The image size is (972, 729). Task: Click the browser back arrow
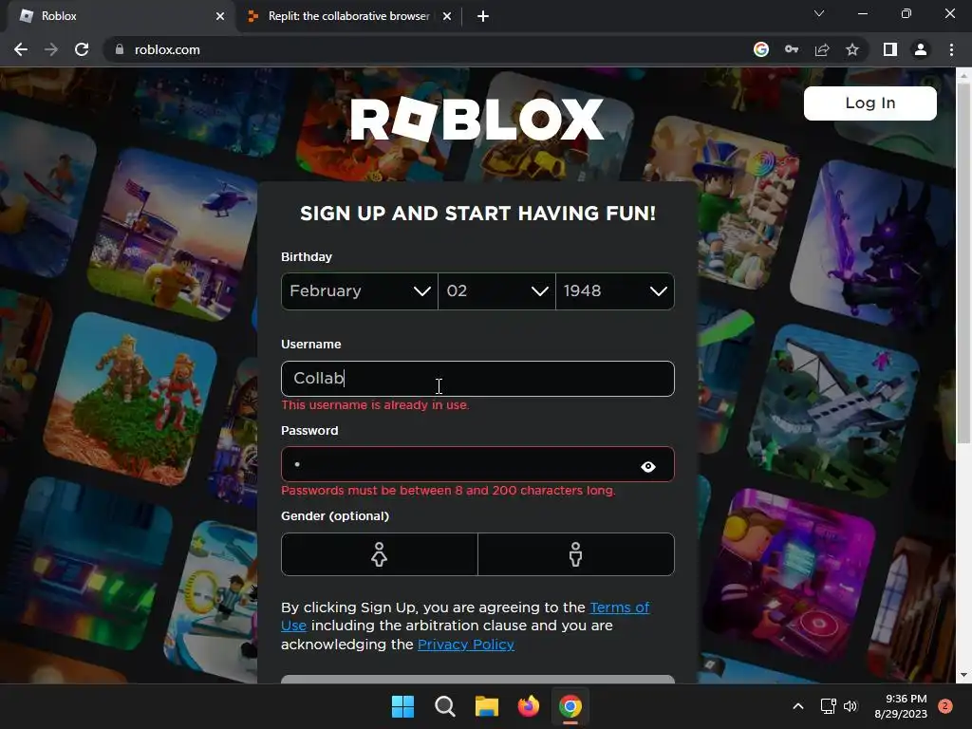(x=21, y=49)
